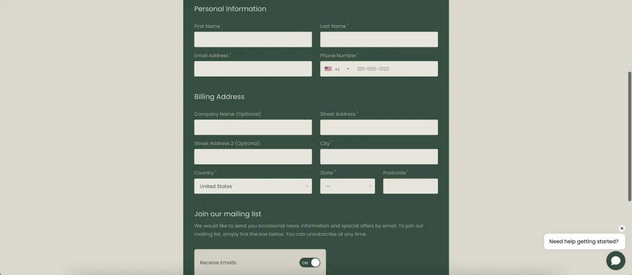Image resolution: width=632 pixels, height=275 pixels.
Task: Click the City input field
Action: (x=379, y=157)
